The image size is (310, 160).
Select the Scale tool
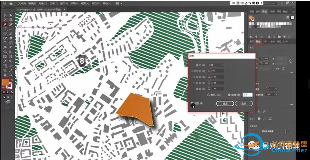(11, 42)
